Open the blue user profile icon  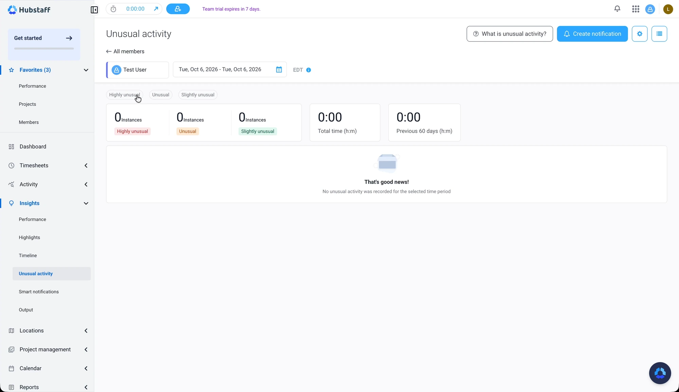tap(650, 9)
